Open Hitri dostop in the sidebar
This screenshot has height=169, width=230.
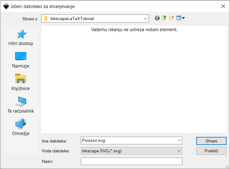point(21,38)
